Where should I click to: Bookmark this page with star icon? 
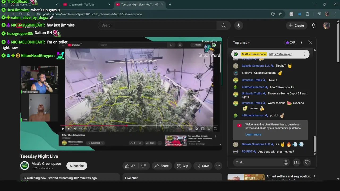[x=280, y=14]
